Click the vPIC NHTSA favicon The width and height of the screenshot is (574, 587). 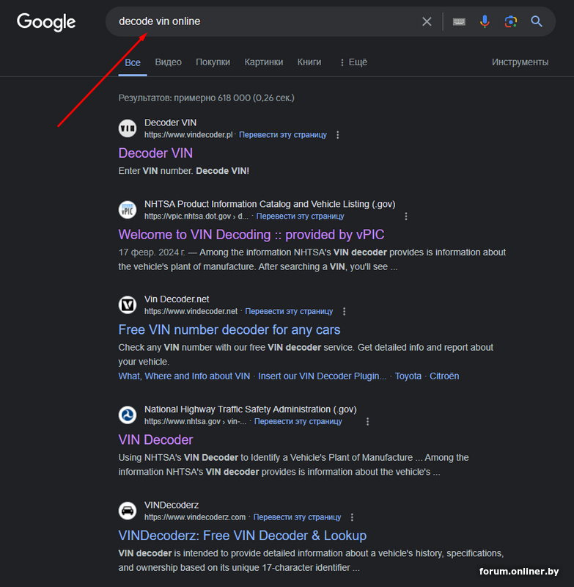pos(128,210)
